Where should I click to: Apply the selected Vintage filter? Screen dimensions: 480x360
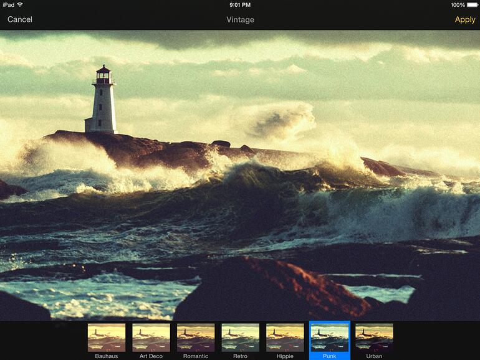(464, 19)
